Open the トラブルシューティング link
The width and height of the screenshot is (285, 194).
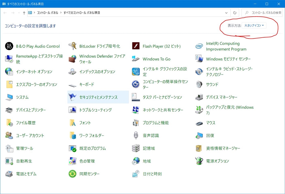click(x=96, y=110)
